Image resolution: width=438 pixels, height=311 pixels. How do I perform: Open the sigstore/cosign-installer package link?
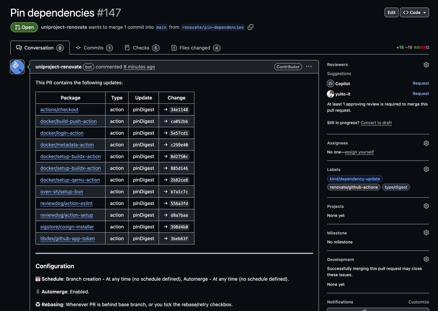pos(67,227)
